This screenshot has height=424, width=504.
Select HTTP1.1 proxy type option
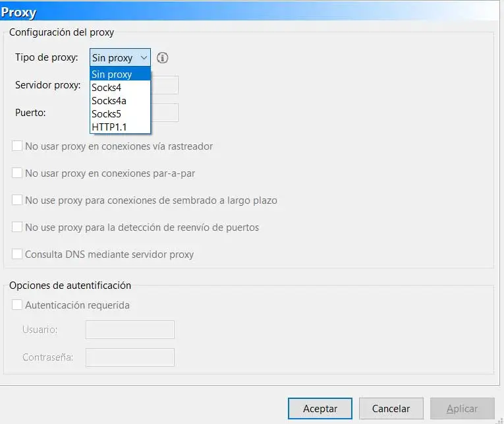point(120,127)
